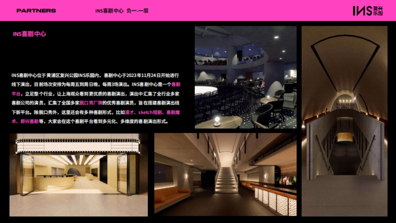
Task: Open the theater seating render image
Action: click(x=245, y=77)
